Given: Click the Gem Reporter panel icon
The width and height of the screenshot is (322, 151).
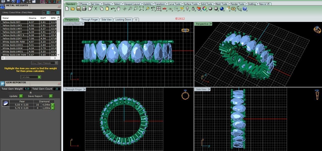Looking at the screenshot, I should [x=3, y=83].
